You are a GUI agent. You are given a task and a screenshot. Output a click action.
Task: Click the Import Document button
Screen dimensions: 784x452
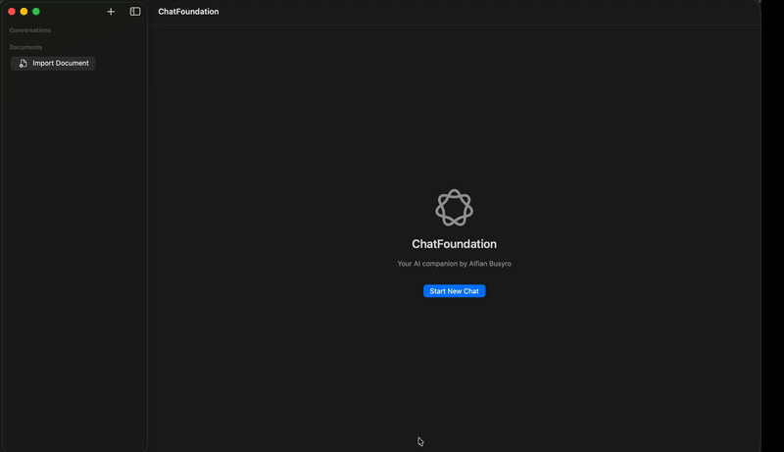click(53, 63)
